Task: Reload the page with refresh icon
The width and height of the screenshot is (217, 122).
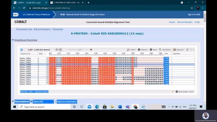Action: tap(24, 8)
